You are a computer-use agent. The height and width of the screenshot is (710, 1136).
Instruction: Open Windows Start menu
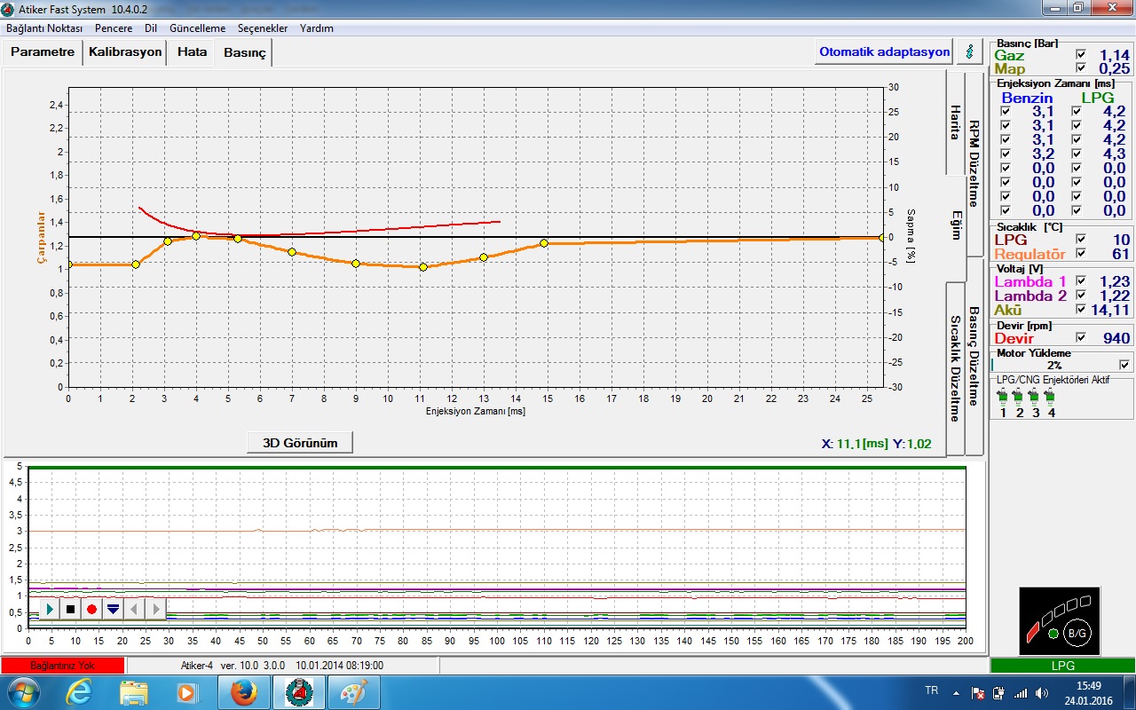click(23, 692)
